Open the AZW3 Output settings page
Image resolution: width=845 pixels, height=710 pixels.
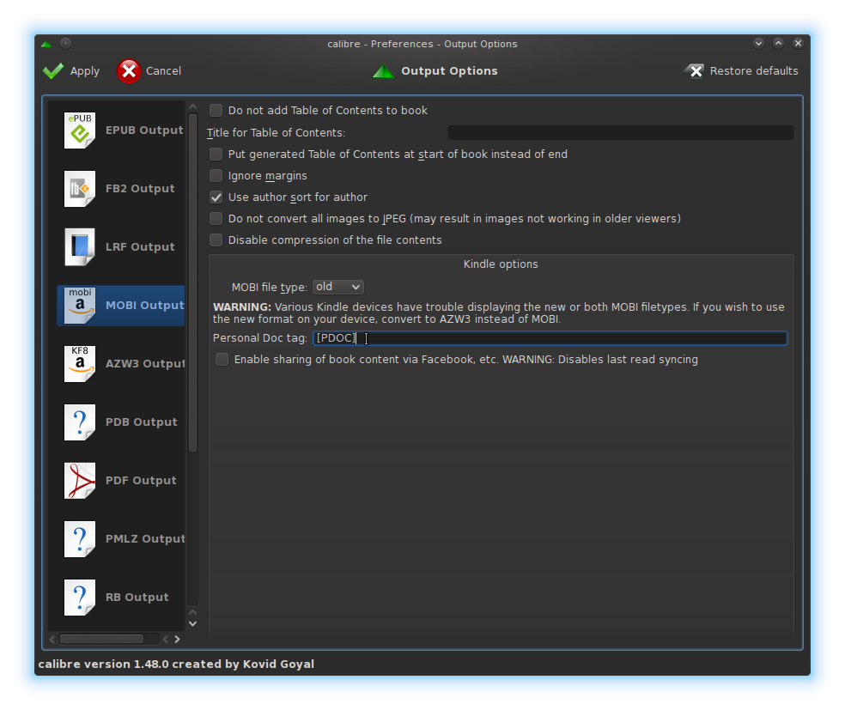[x=121, y=364]
